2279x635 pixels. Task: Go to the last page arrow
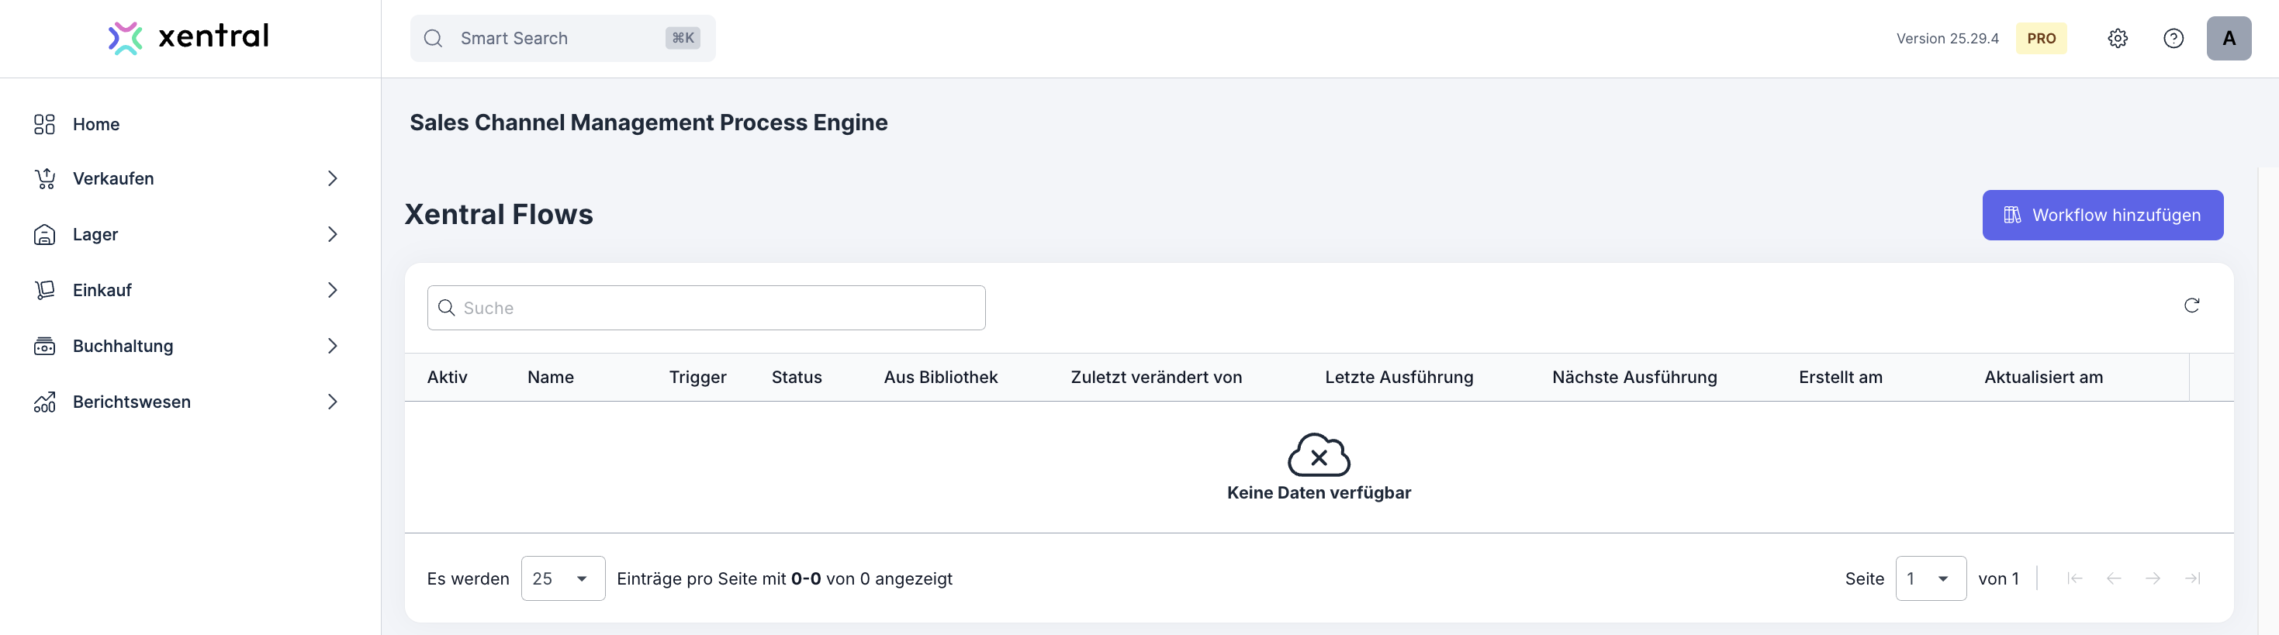[x=2192, y=578]
